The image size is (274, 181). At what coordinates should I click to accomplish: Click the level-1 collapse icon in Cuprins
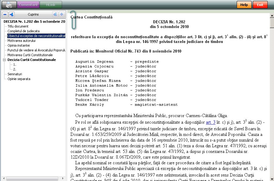pos(12,14)
